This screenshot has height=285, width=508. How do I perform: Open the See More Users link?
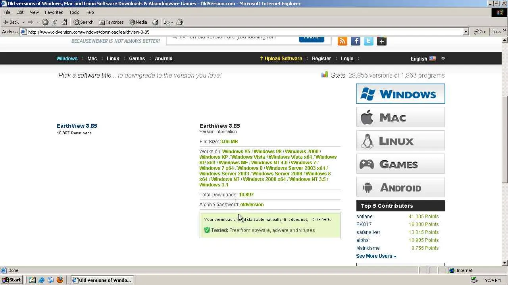click(376, 256)
